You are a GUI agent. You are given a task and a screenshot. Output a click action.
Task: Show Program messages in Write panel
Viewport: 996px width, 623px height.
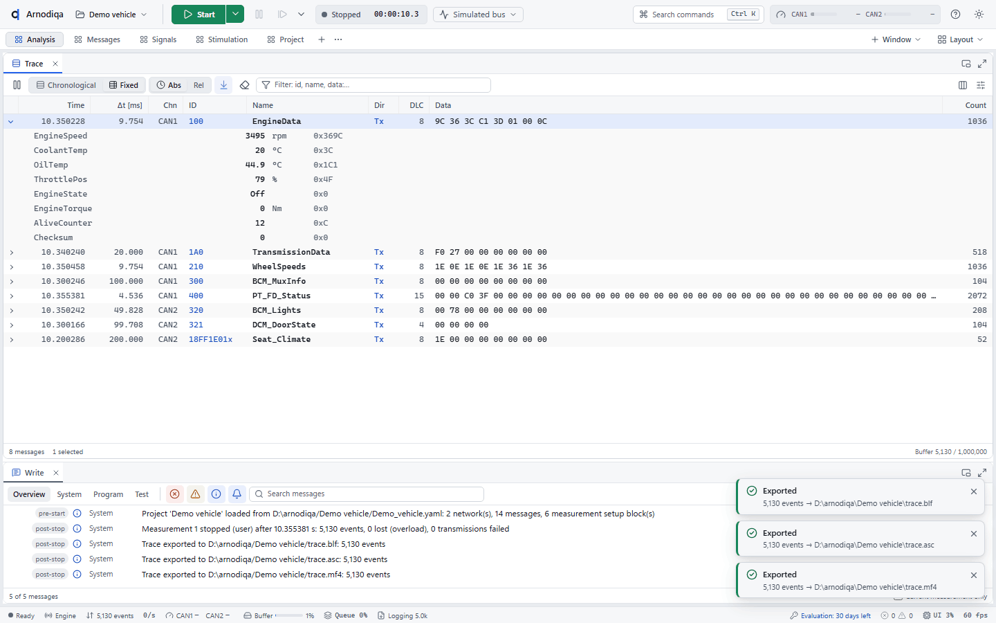pyautogui.click(x=109, y=494)
